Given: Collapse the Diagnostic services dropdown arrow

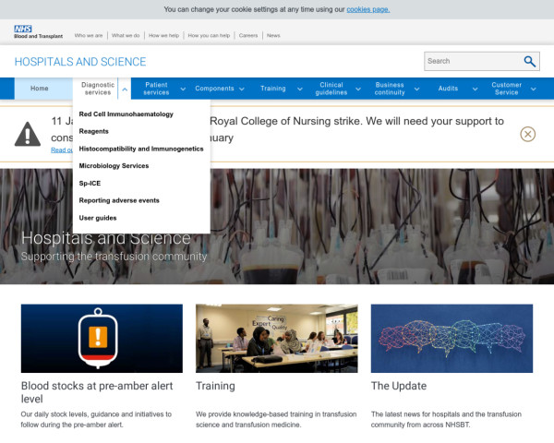Looking at the screenshot, I should (x=125, y=90).
